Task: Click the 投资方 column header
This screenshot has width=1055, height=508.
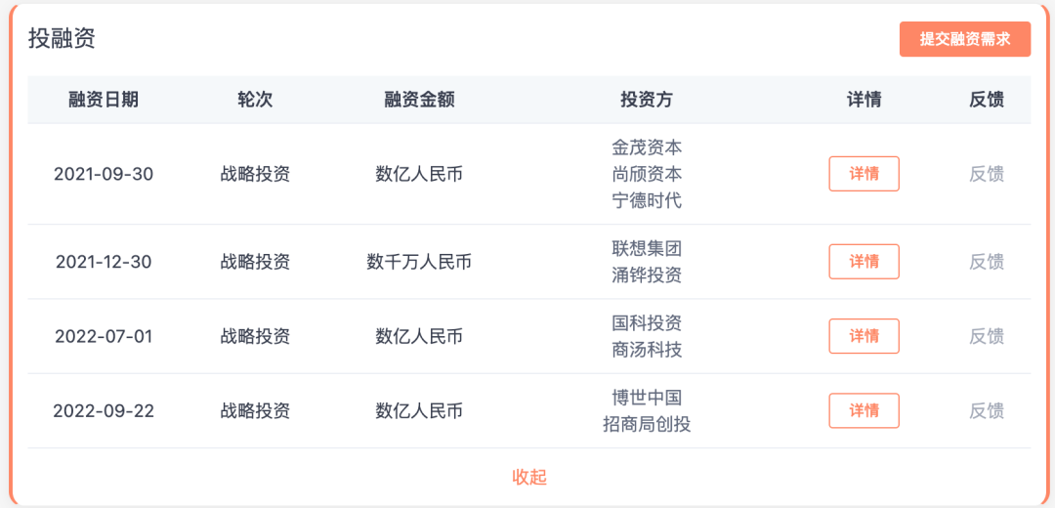Action: (x=647, y=100)
